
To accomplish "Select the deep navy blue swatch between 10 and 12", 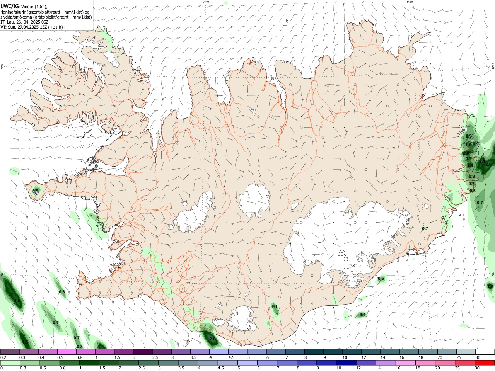I will [x=346, y=362].
